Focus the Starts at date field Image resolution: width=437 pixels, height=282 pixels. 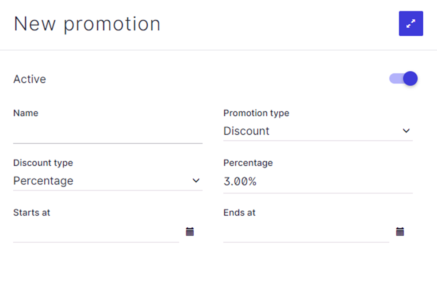[96, 232]
